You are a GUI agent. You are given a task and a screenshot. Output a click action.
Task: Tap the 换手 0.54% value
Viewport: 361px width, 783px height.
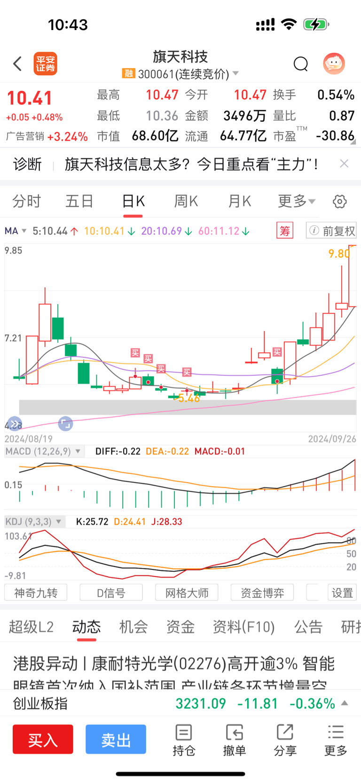point(336,95)
